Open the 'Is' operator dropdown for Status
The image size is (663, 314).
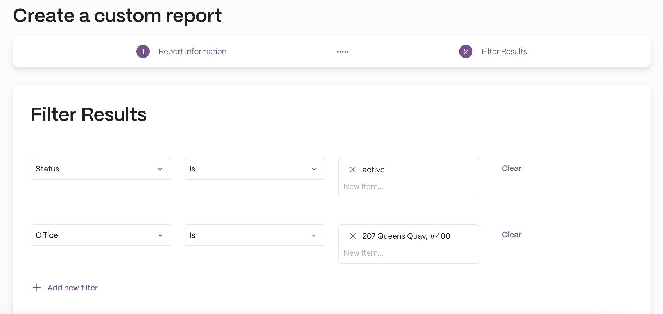coord(255,169)
